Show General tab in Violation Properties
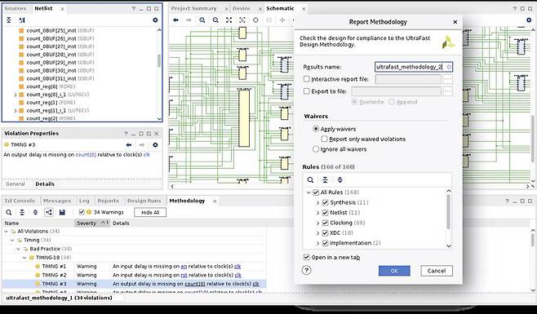This screenshot has height=314, width=537. (x=16, y=184)
